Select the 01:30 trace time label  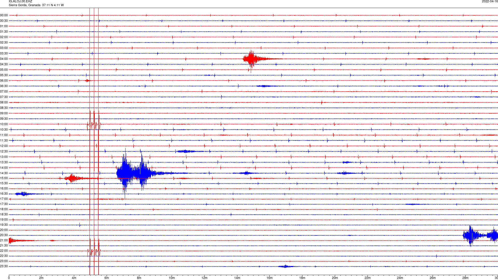[4, 32]
